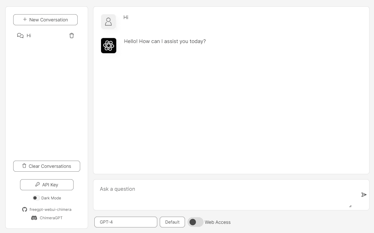Start a New Conversation
This screenshot has height=233, width=374.
click(x=45, y=20)
